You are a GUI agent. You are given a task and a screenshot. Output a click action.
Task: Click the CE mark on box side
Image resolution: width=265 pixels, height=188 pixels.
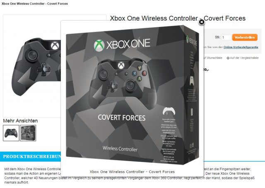coord(191,145)
